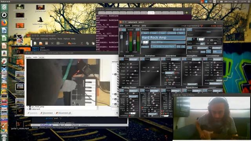
Task: Switch to the Audio tab in JACK Connections
Action: [29, 57]
